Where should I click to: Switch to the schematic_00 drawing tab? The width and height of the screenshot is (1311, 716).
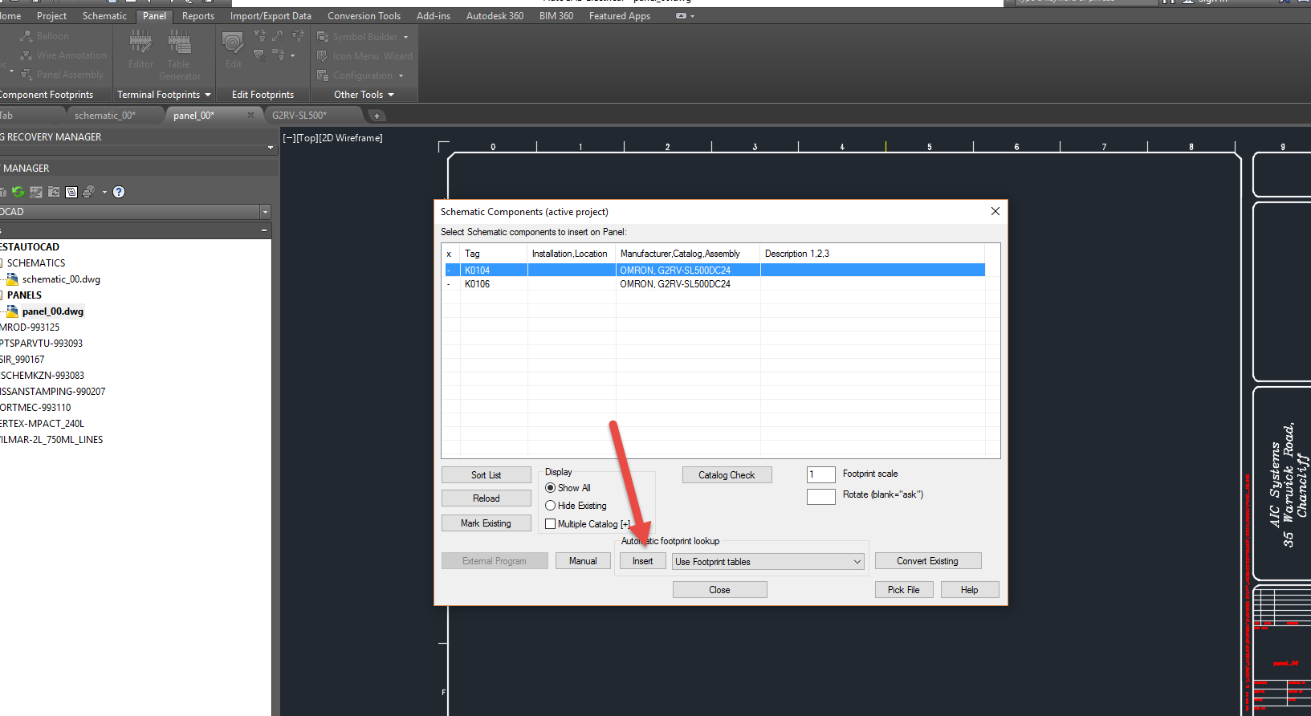click(x=105, y=116)
